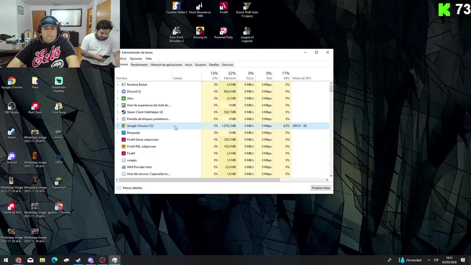Select the Pummel Party desktop icon
Screen dimensions: 471x265
[223, 33]
